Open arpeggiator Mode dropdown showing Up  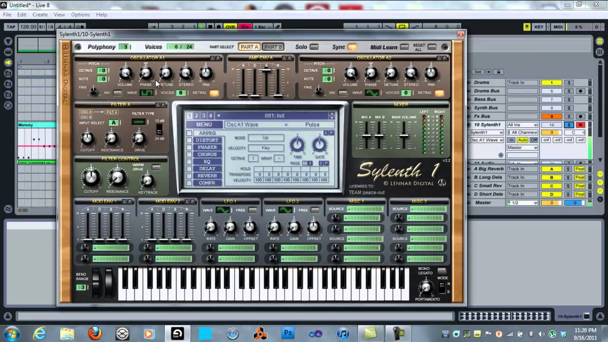pos(266,138)
